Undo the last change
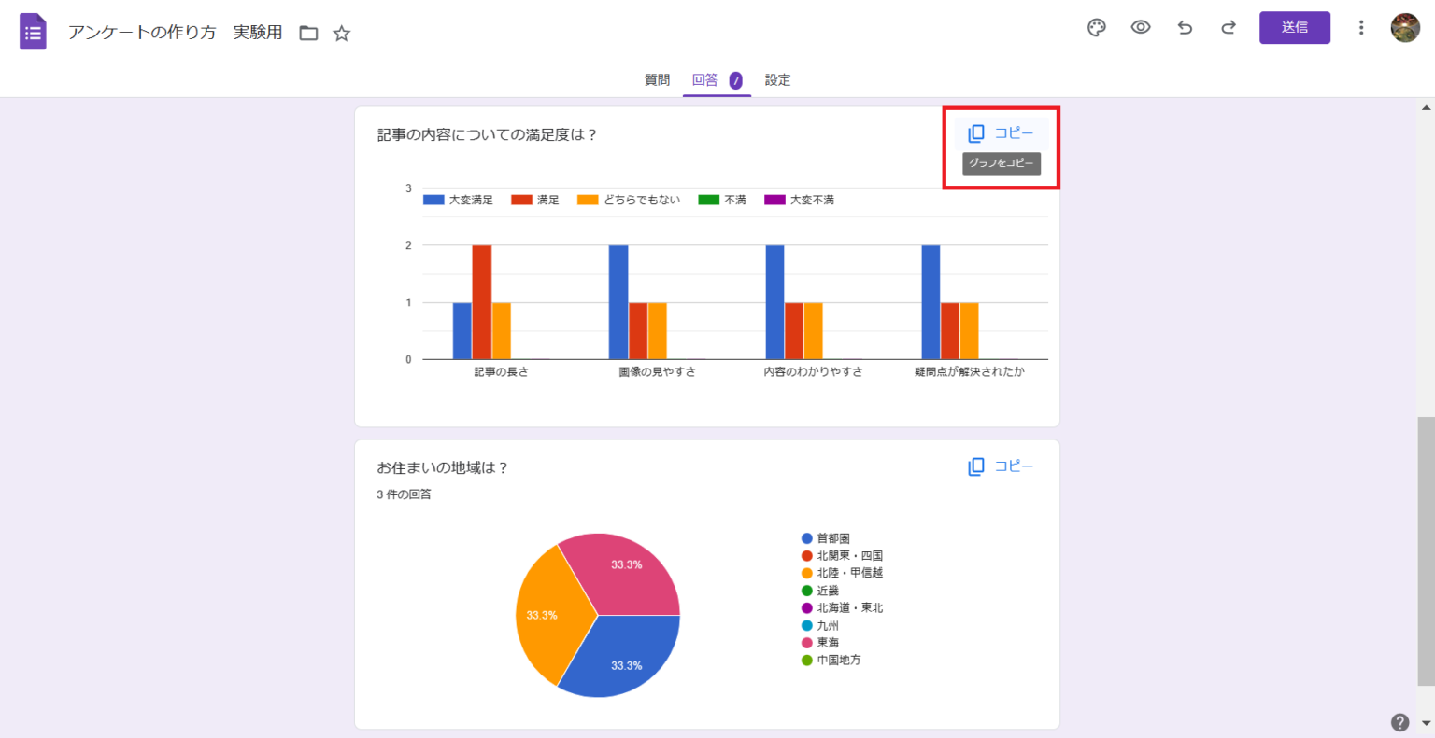Image resolution: width=1435 pixels, height=738 pixels. 1185,28
